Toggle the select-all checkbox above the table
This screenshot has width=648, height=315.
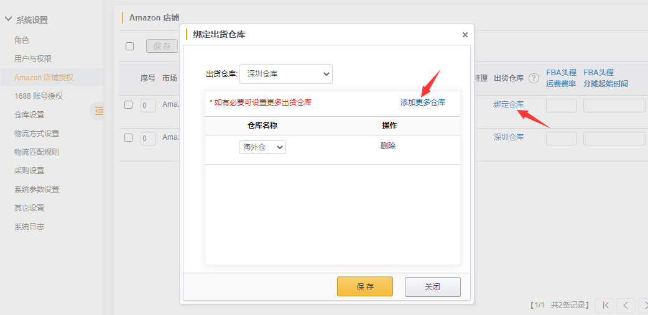[x=129, y=46]
